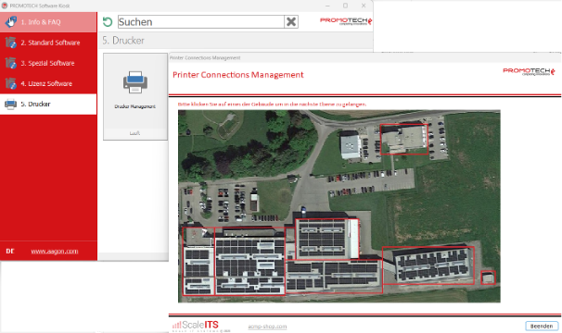
Task: Click the Beenden button
Action: point(542,326)
